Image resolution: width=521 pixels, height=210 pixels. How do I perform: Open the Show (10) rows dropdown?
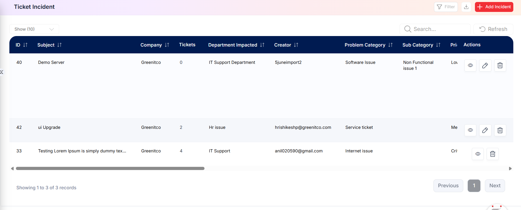34,29
